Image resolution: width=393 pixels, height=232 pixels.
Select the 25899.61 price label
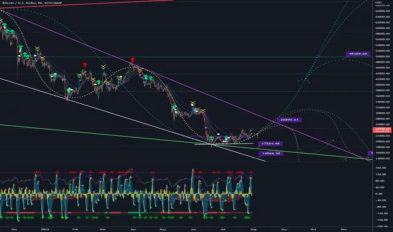289,120
